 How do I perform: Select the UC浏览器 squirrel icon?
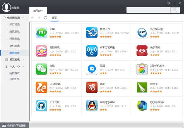click(41, 87)
